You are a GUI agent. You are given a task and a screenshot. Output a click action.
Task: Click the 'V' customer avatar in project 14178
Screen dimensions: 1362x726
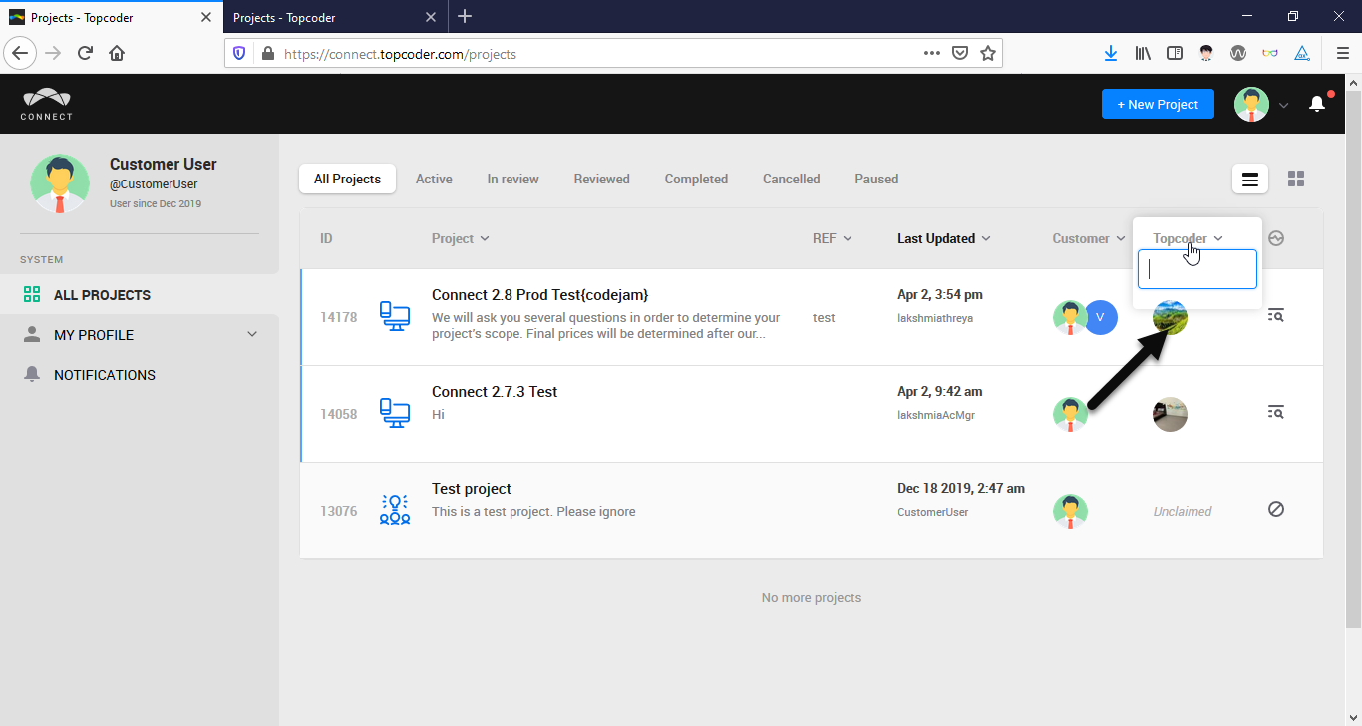click(1101, 317)
